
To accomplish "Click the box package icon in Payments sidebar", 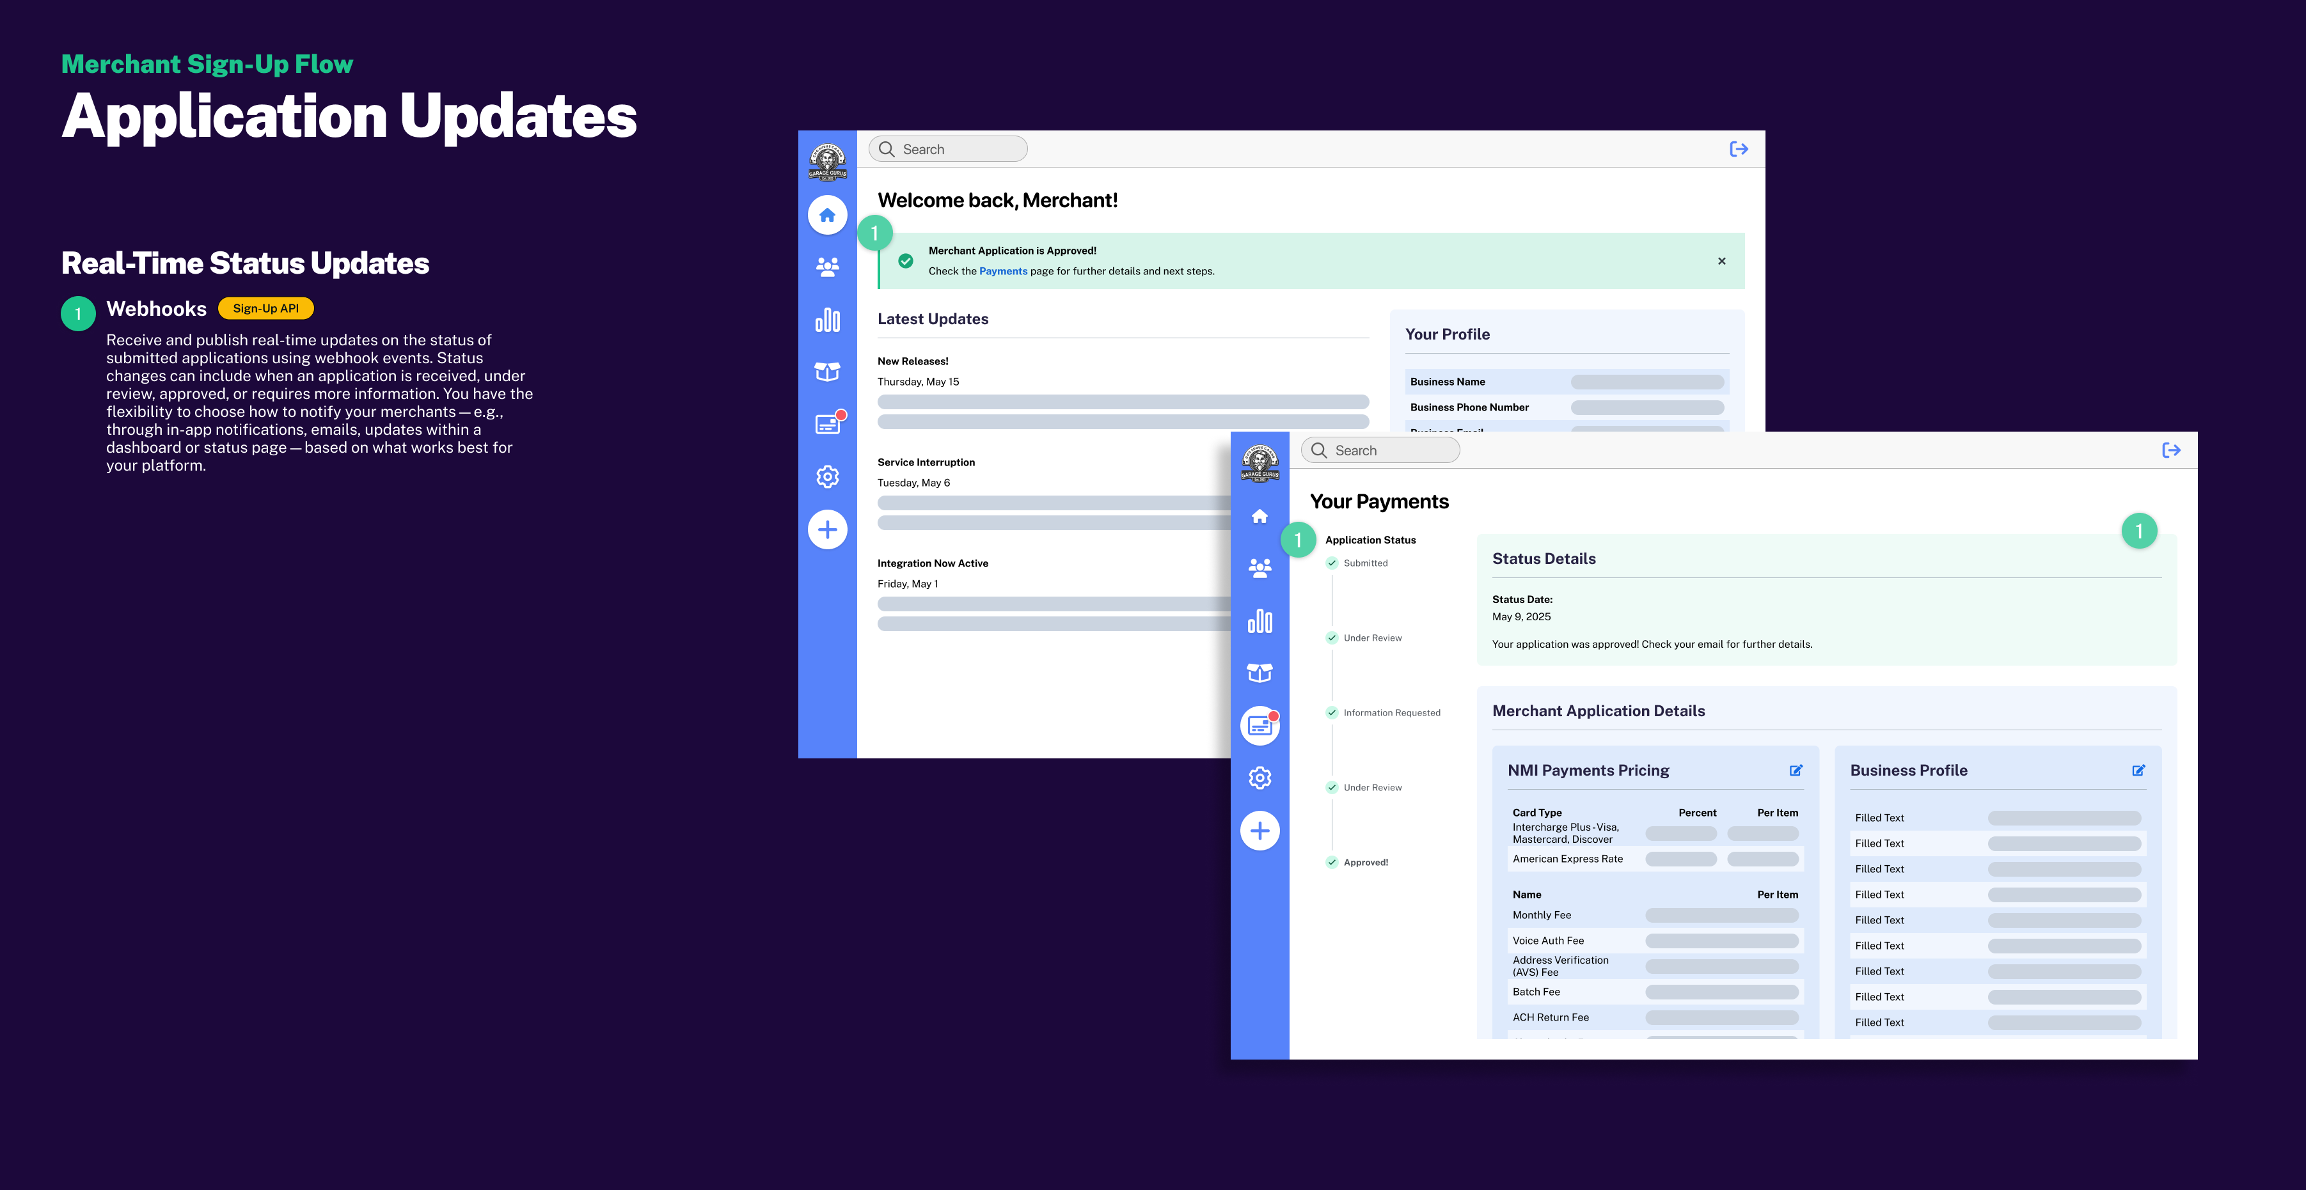I will [x=1260, y=673].
